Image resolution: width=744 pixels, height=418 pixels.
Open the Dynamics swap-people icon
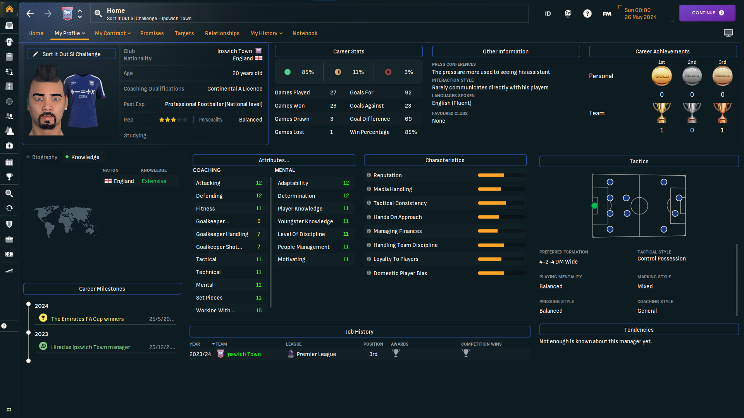[9, 72]
